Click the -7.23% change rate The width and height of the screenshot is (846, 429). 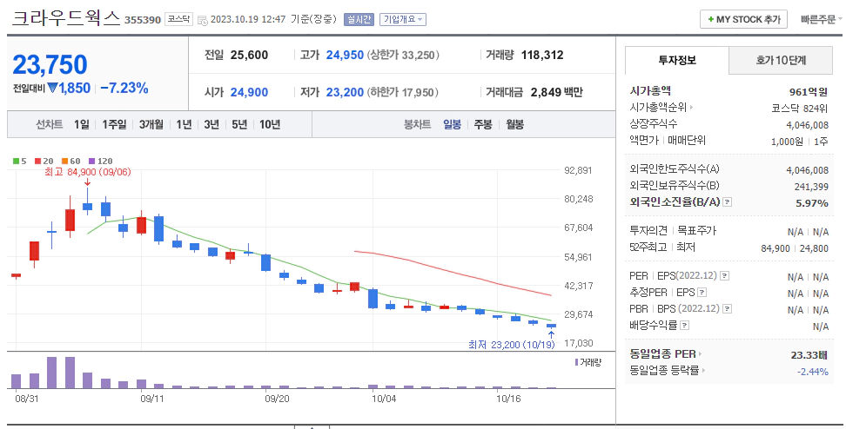(124, 89)
